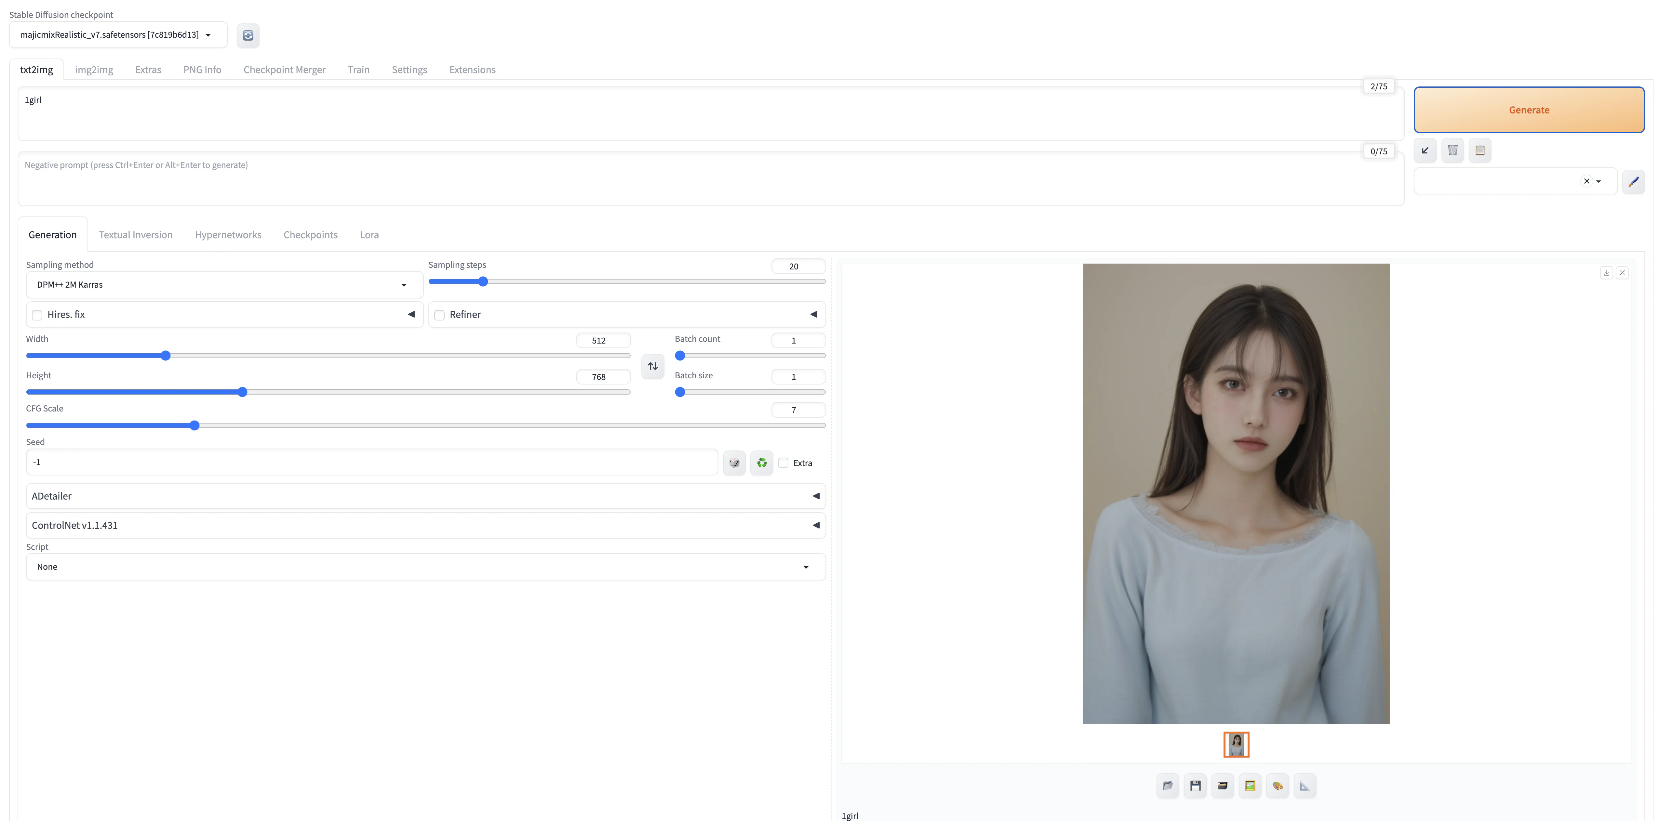
Task: Click the refresh checkpoint list icon
Action: click(x=248, y=35)
